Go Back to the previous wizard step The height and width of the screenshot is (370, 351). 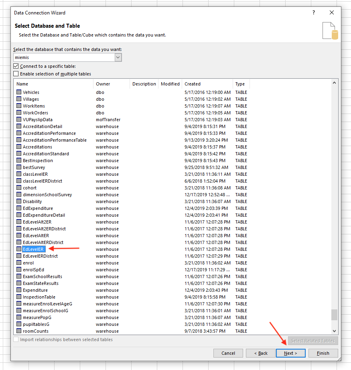tap(260, 353)
